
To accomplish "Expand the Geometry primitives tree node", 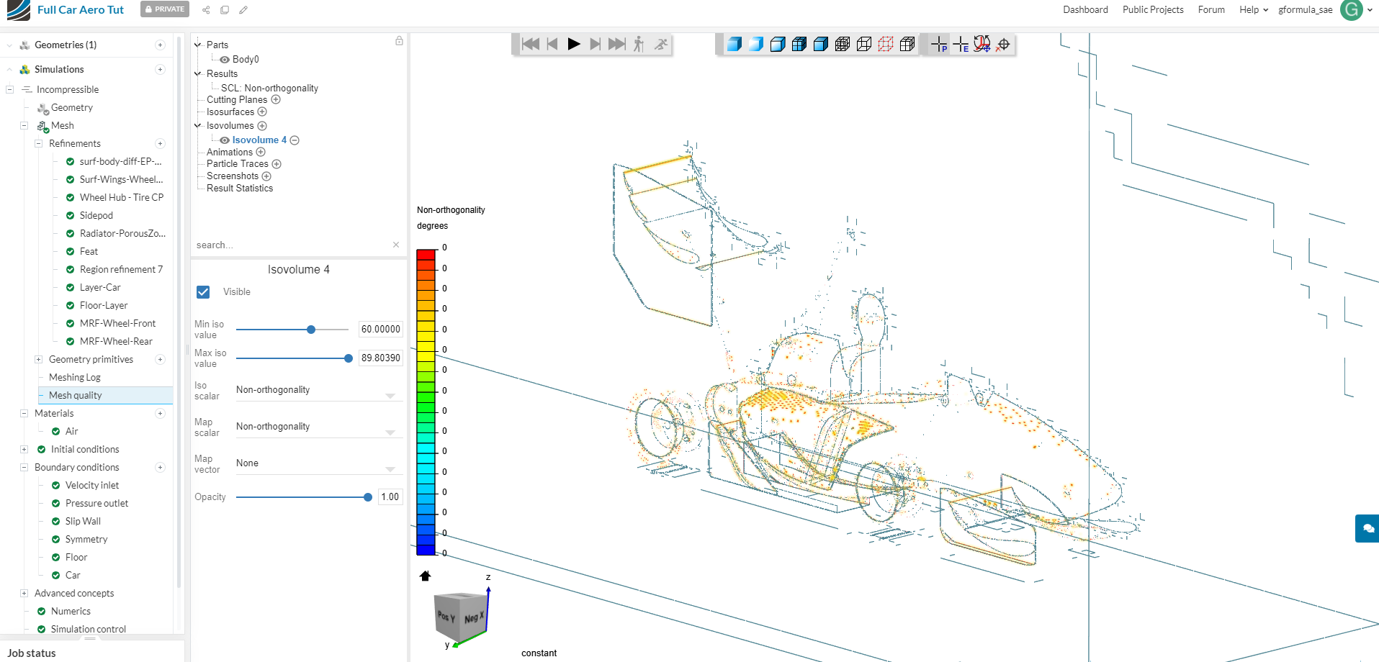I will click(x=39, y=360).
